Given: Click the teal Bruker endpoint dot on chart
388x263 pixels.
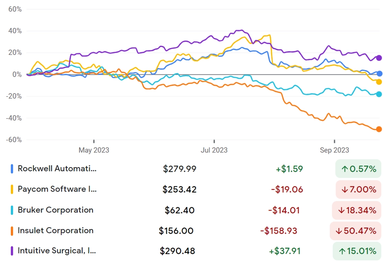Looking at the screenshot, I should tap(379, 94).
